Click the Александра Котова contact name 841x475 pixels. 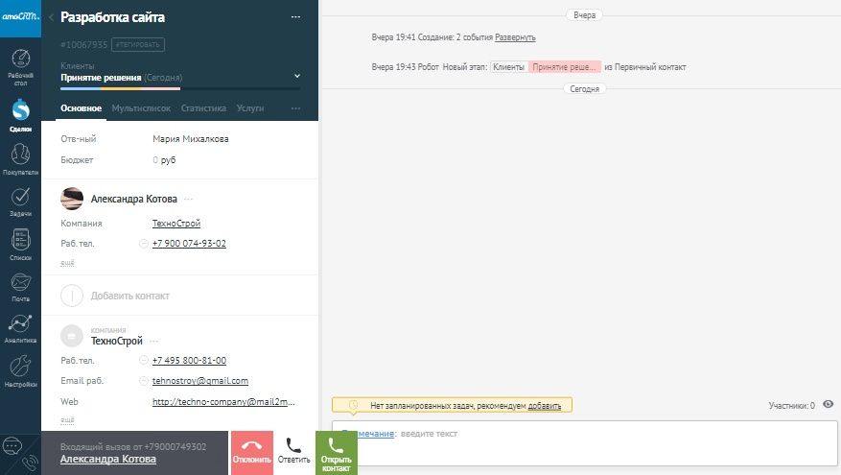tap(133, 200)
